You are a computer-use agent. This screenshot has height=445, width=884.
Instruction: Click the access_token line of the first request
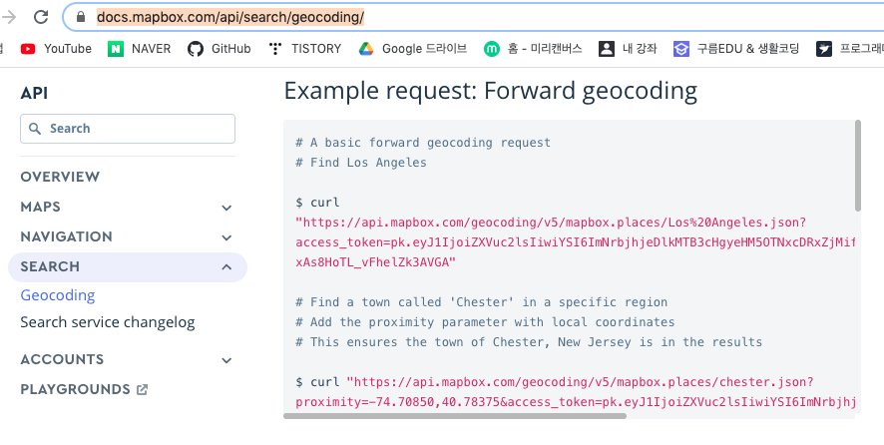(x=575, y=242)
